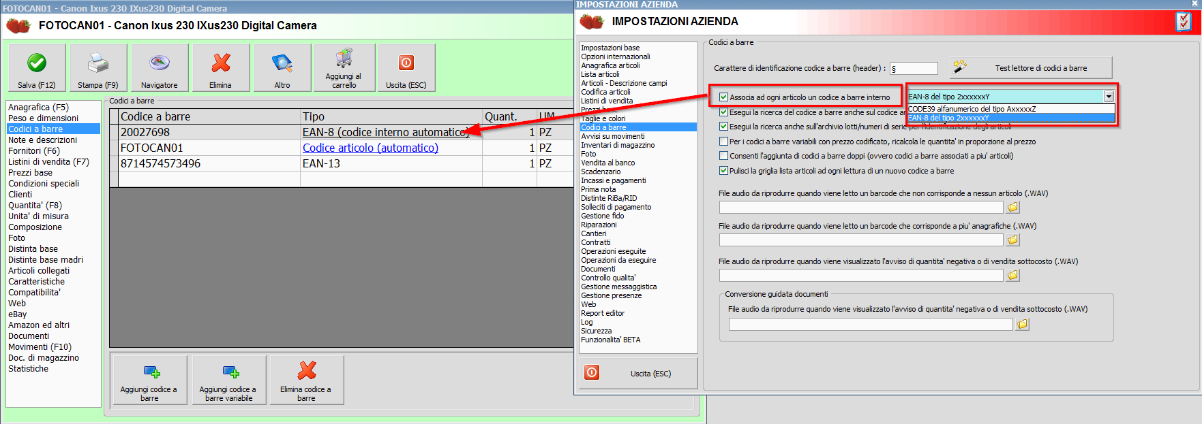Screen dimensions: 1202x424
Task: Open Fornitori (F6) section
Action: [34, 151]
